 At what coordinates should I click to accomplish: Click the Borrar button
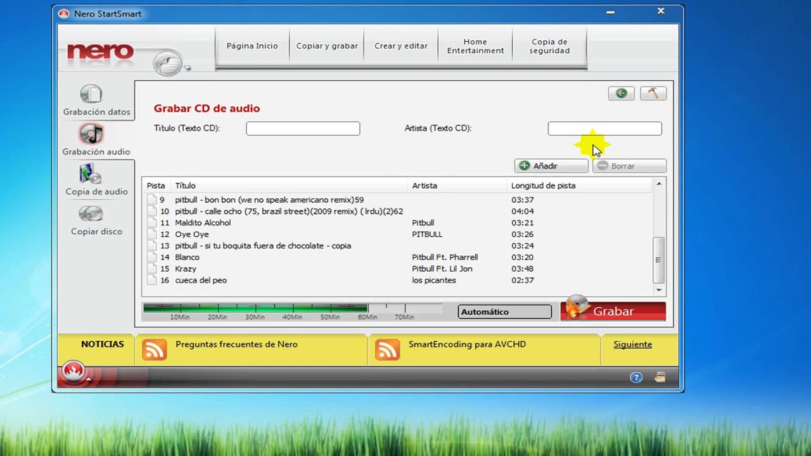[629, 166]
